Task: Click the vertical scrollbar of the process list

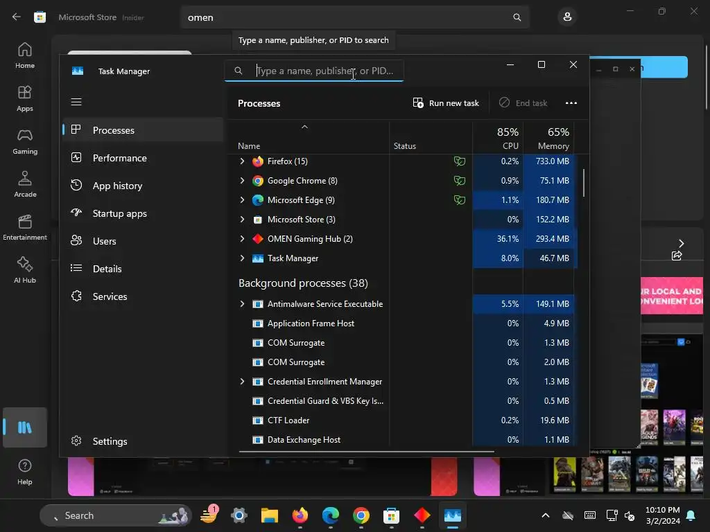Action: click(x=584, y=183)
